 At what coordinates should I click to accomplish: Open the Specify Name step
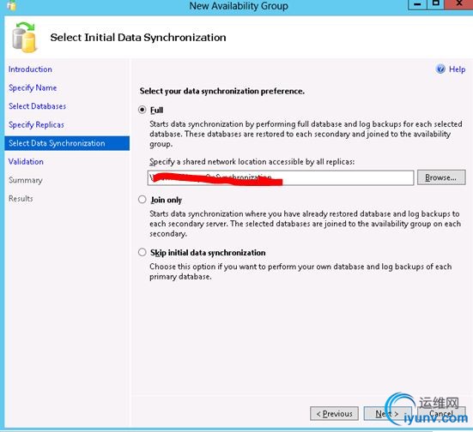(x=33, y=87)
